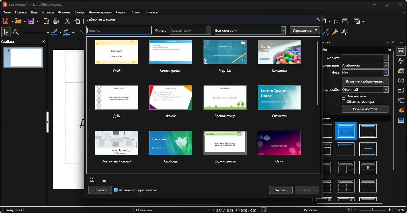
Task: Click the Print icon in toolbar
Action: (x=56, y=21)
